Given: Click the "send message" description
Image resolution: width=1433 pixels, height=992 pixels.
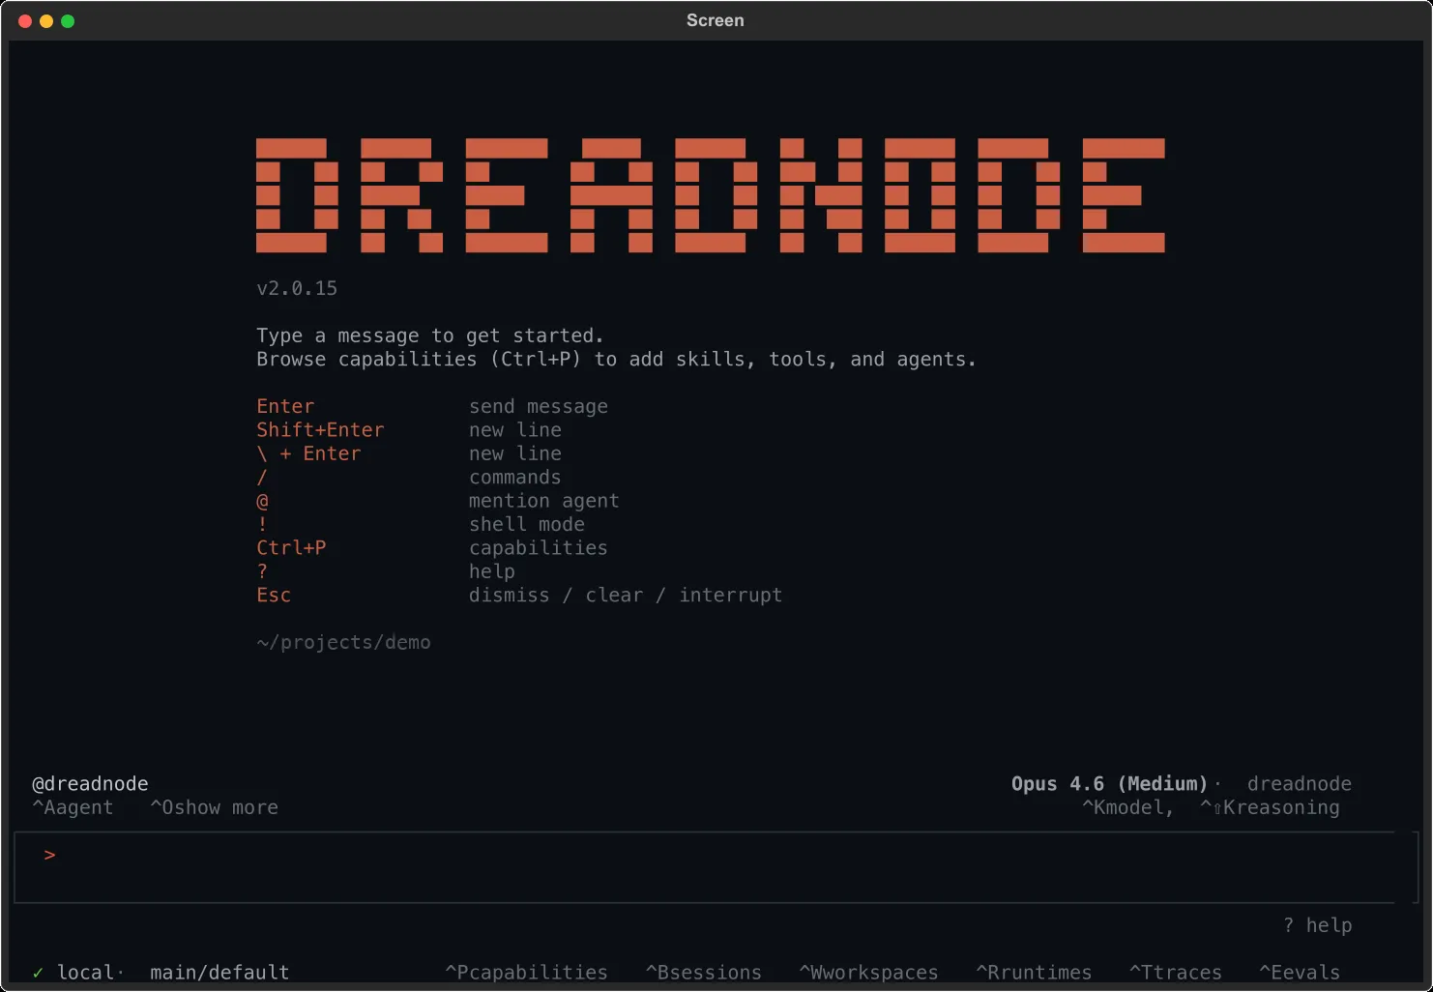Looking at the screenshot, I should tap(539, 407).
